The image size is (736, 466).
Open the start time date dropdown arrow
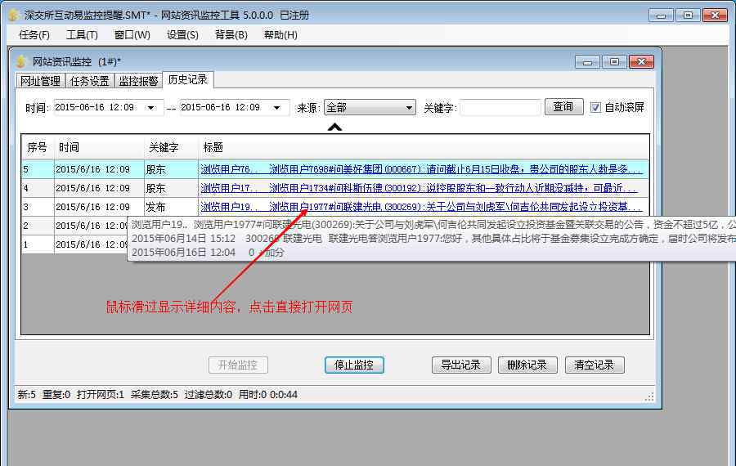[x=150, y=107]
